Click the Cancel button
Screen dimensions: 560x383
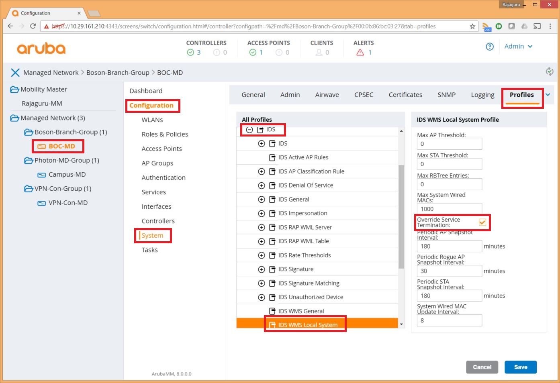pos(482,367)
